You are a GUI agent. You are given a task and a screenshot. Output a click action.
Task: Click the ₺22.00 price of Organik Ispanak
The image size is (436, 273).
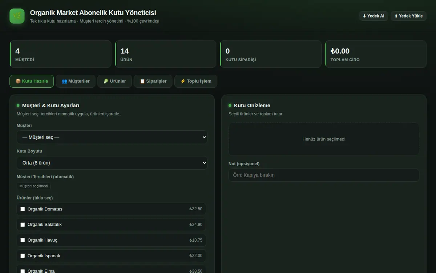(x=196, y=256)
